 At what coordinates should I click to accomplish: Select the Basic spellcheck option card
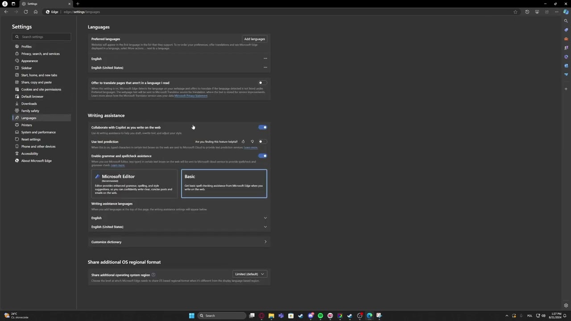pos(224,184)
